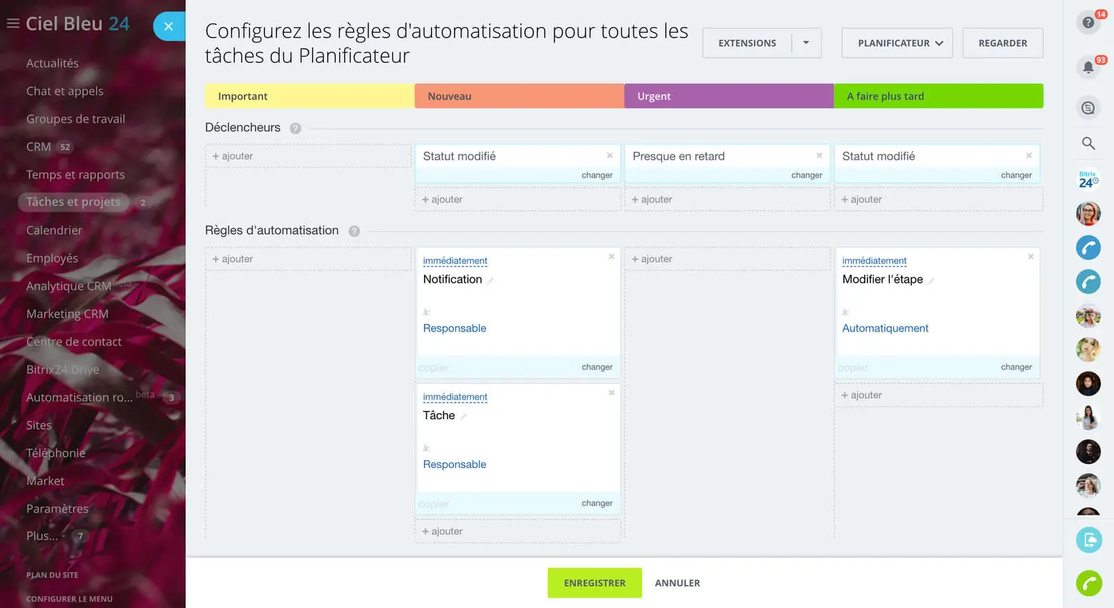The height and width of the screenshot is (608, 1114).
Task: Open the notifications bell icon
Action: pyautogui.click(x=1088, y=68)
